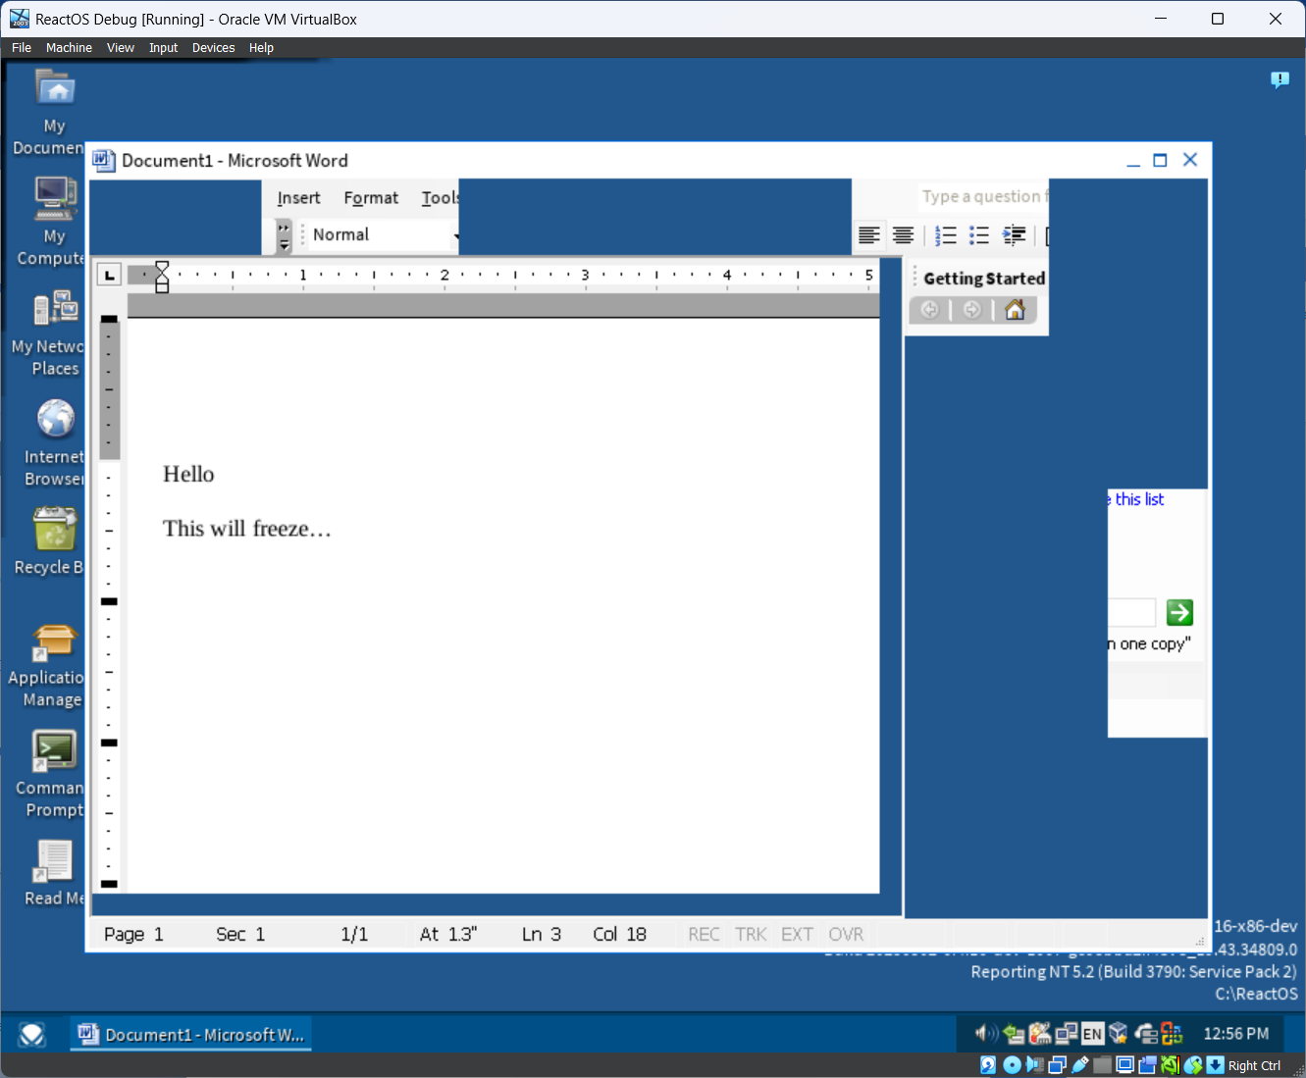
Task: Open the Command Prompt desktop icon
Action: pyautogui.click(x=53, y=775)
